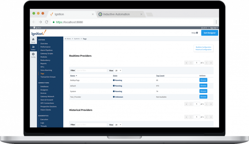Viewport: 249px width, 144px height.
Task: Open the Status section bar-chart icon
Action: 33,47
